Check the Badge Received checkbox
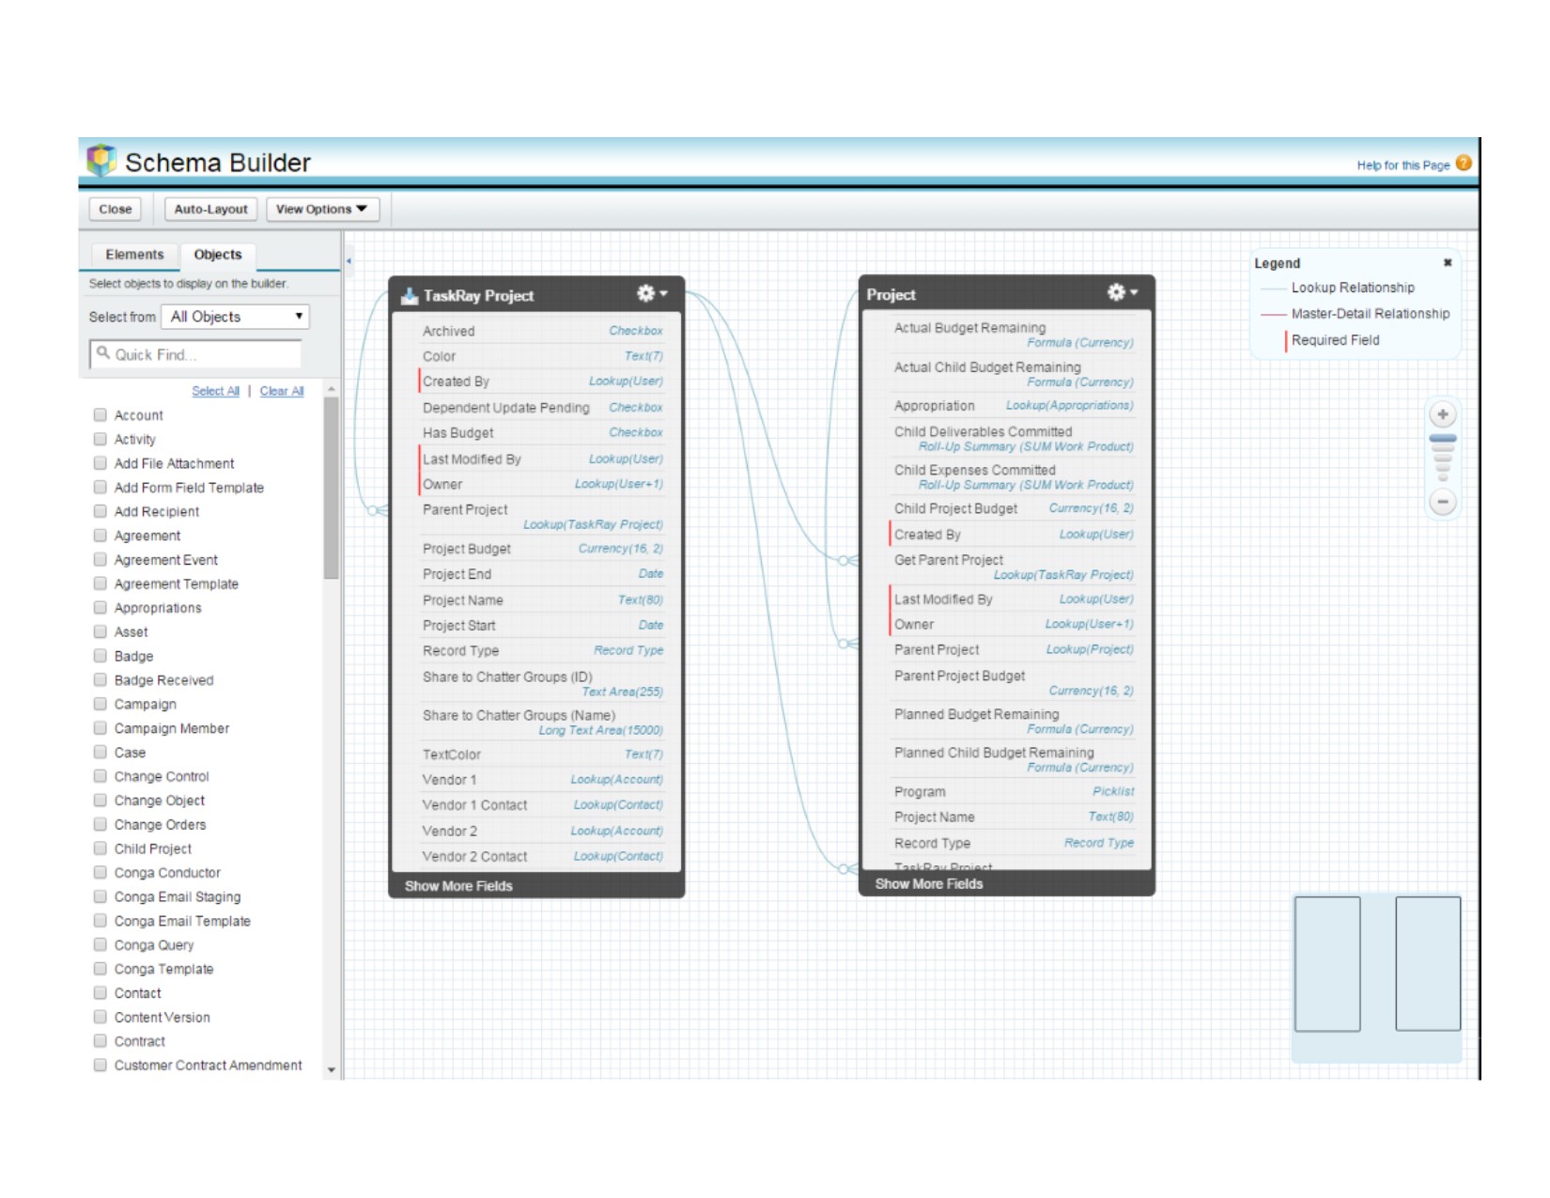This screenshot has width=1550, height=1198. (100, 679)
